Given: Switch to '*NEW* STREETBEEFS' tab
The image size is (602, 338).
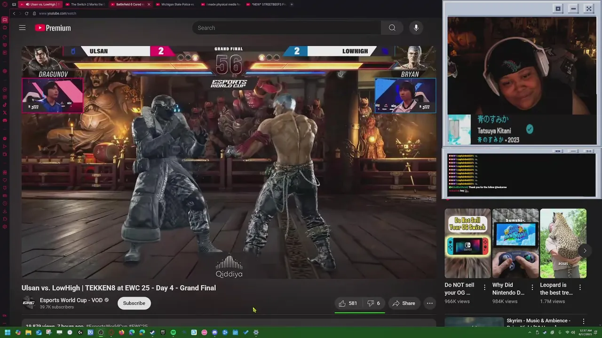Looking at the screenshot, I should [x=265, y=4].
